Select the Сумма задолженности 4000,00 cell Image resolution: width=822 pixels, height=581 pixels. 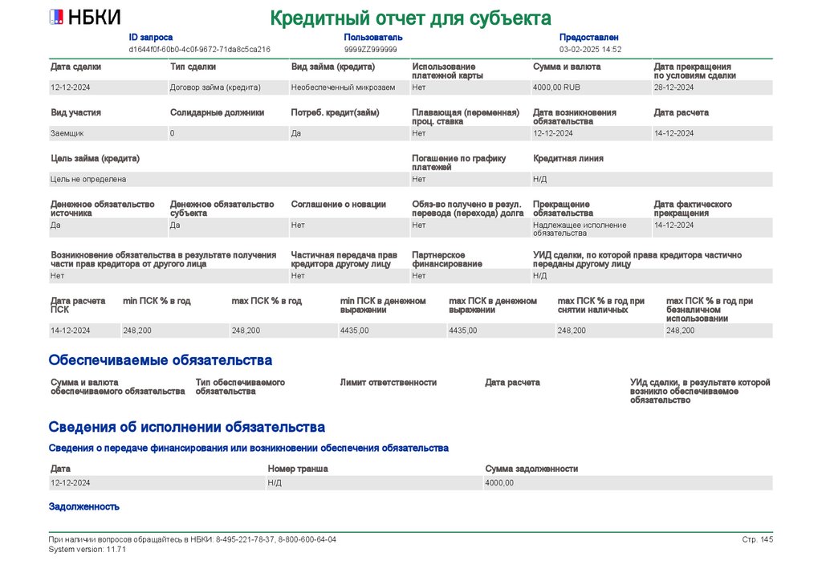[x=628, y=483]
